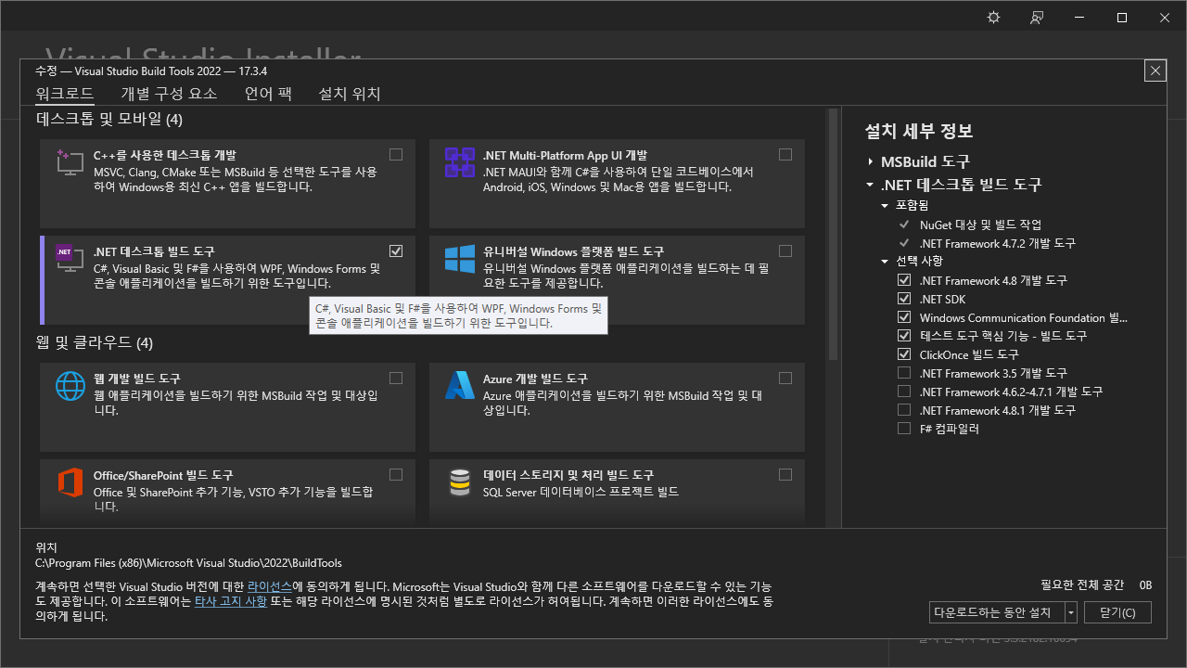Screen dimensions: 1187x668
Task: Check the .NET Multi-Platform App UI 개발 workload
Action: coord(785,155)
